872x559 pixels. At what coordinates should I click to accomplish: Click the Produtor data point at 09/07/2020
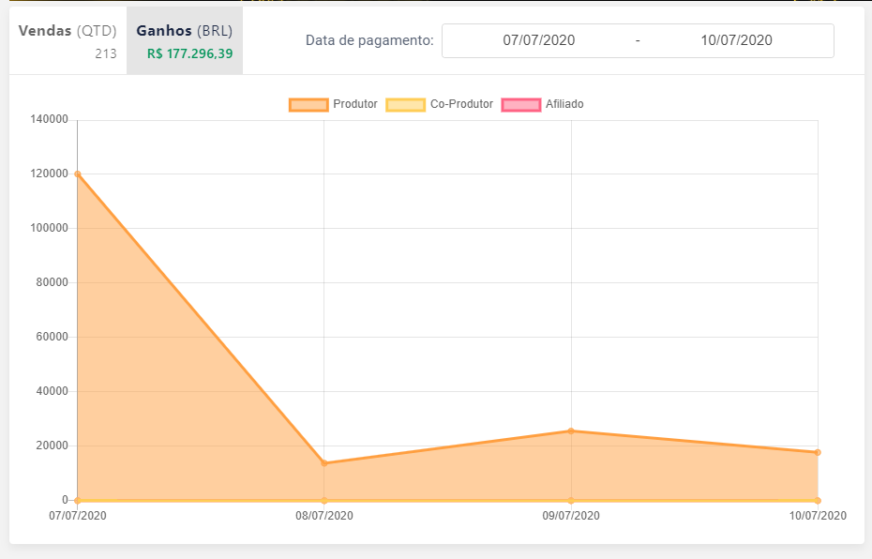pos(571,431)
